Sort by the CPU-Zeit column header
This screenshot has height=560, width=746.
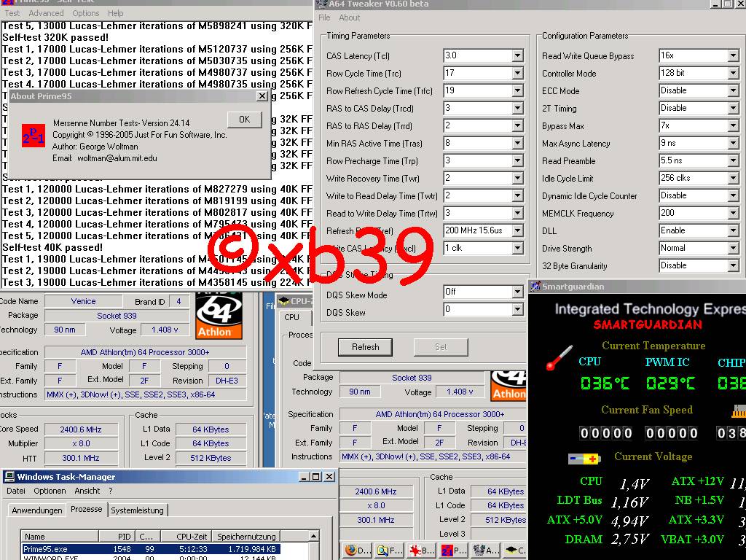coord(186,537)
